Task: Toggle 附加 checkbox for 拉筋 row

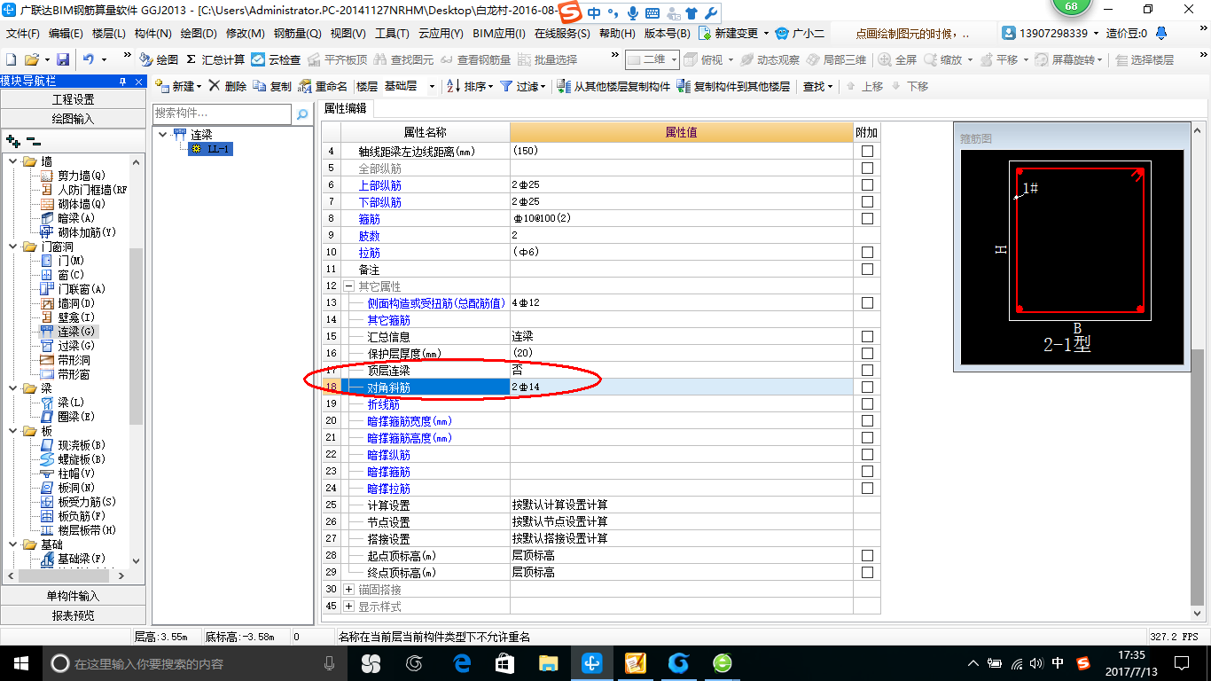Action: [x=867, y=253]
